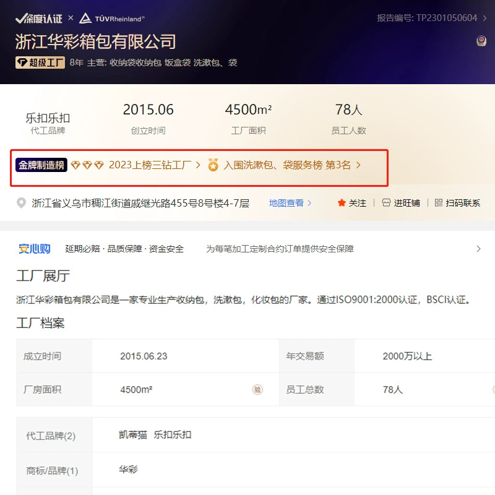This screenshot has width=495, height=495.
Task: Open 地图查看 map link
Action: pyautogui.click(x=286, y=203)
